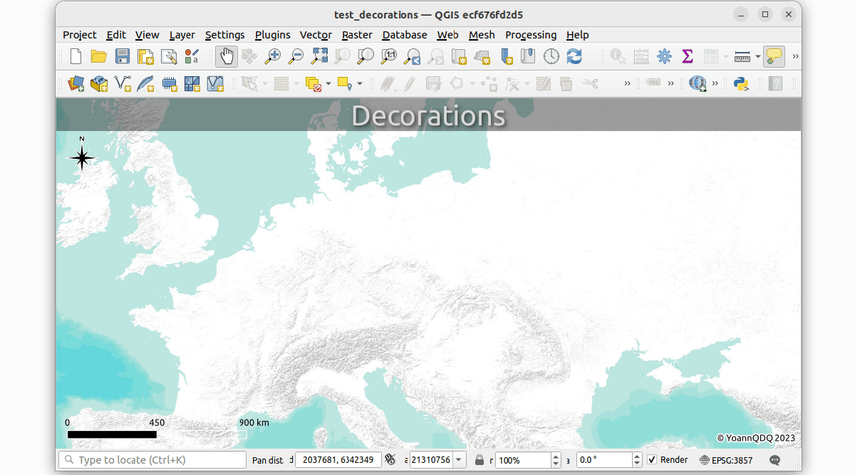855x475 pixels.
Task: Click the Zoom In magnifier icon
Action: (273, 56)
